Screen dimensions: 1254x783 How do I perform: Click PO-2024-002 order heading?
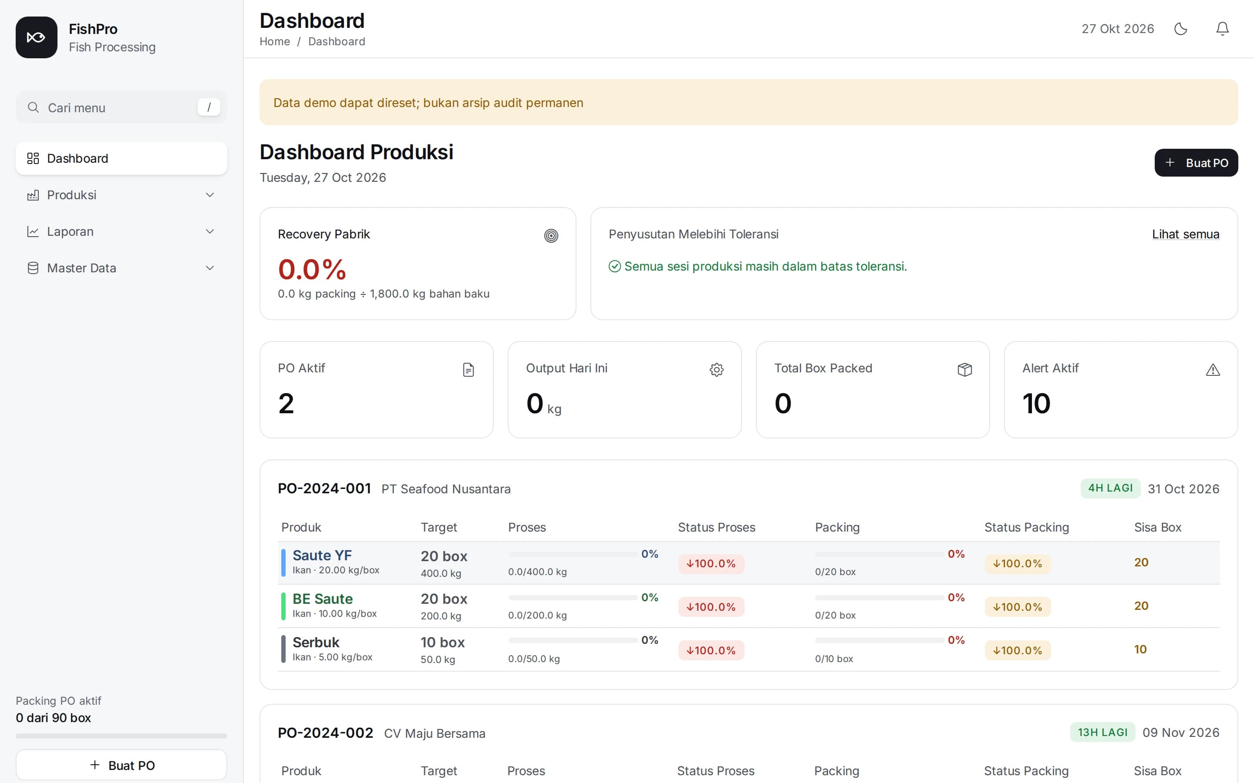tap(325, 733)
